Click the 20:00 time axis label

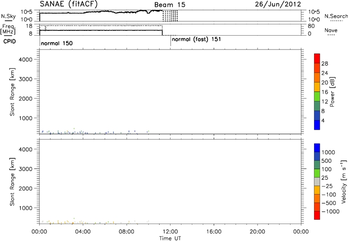(x=258, y=232)
